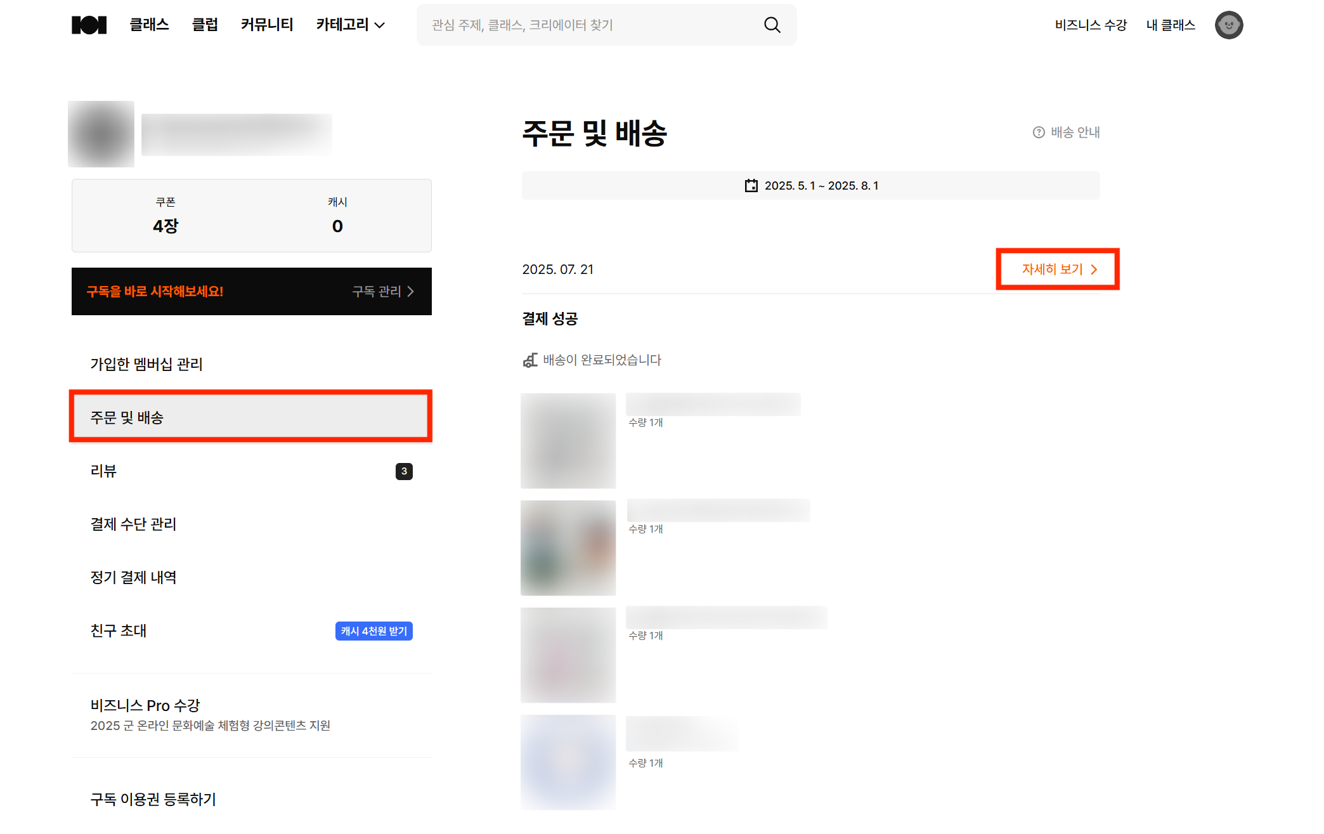Click 내 클래스 link
This screenshot has height=834, width=1324.
coord(1171,25)
